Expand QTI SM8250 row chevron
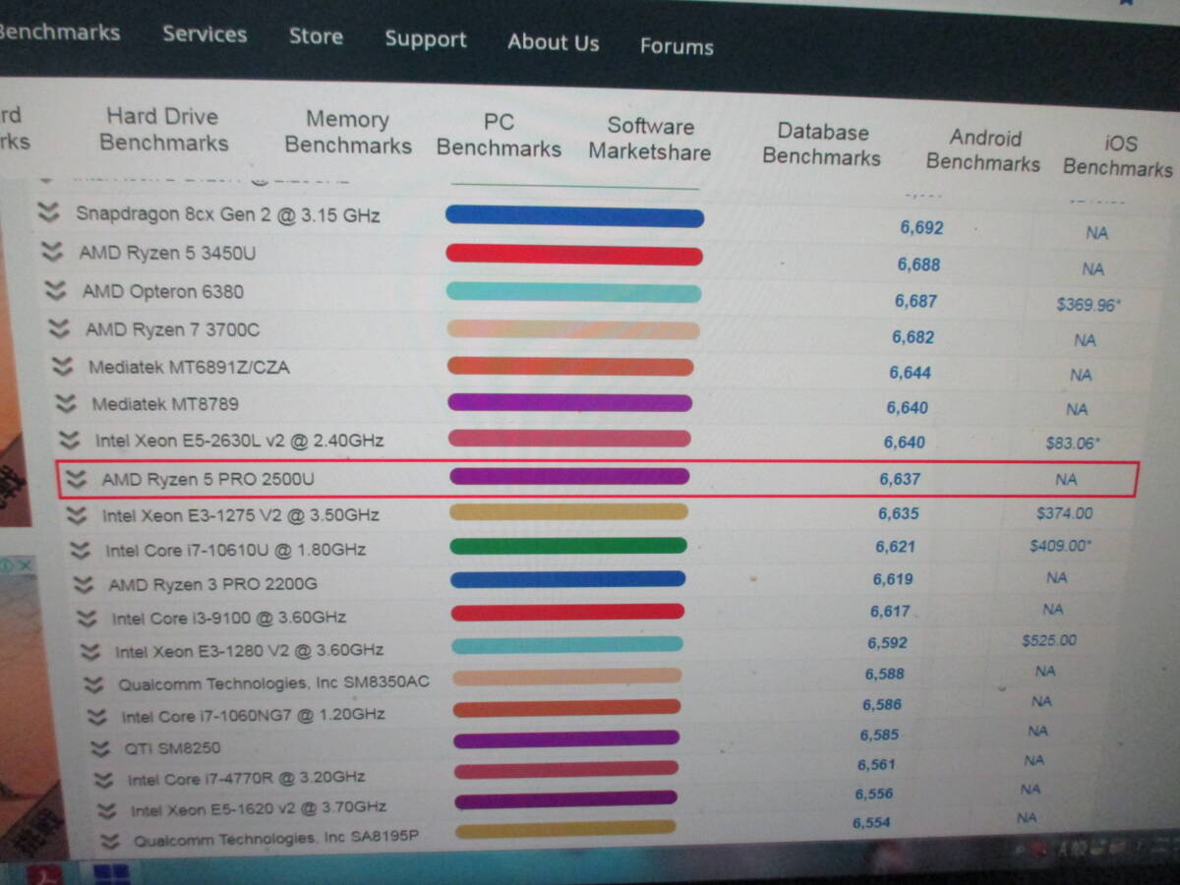The height and width of the screenshot is (885, 1180). click(x=99, y=748)
